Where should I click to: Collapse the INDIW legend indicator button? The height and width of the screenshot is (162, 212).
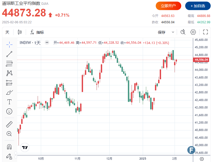[x=47, y=43]
